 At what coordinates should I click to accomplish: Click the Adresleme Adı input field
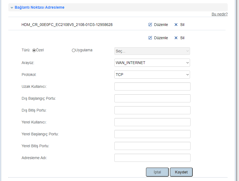coord(152,158)
